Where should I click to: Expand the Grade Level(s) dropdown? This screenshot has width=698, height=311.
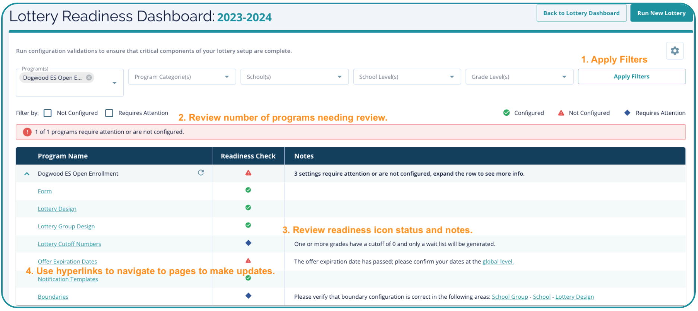[x=519, y=77]
